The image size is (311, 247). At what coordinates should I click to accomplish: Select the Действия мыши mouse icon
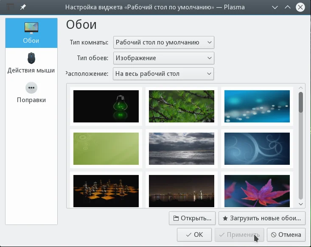[31, 58]
